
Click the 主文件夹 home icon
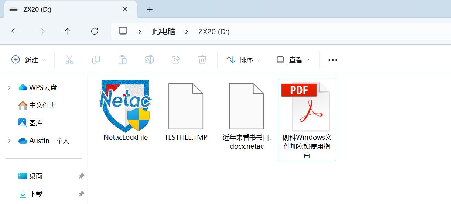tap(23, 105)
